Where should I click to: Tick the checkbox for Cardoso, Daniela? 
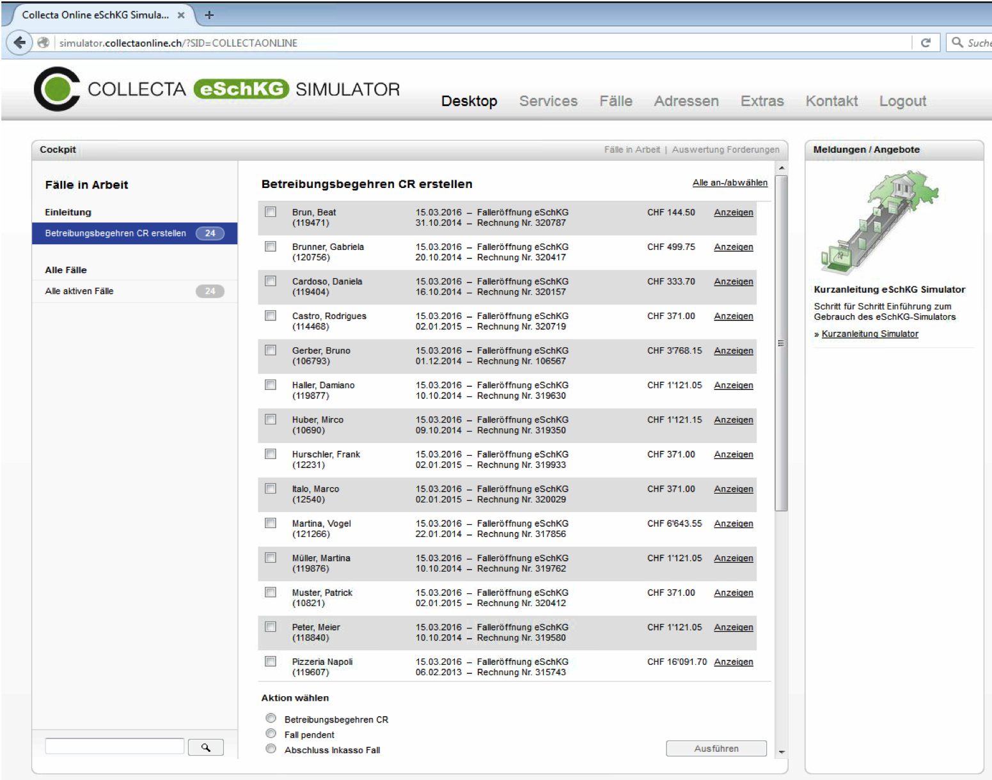[271, 281]
